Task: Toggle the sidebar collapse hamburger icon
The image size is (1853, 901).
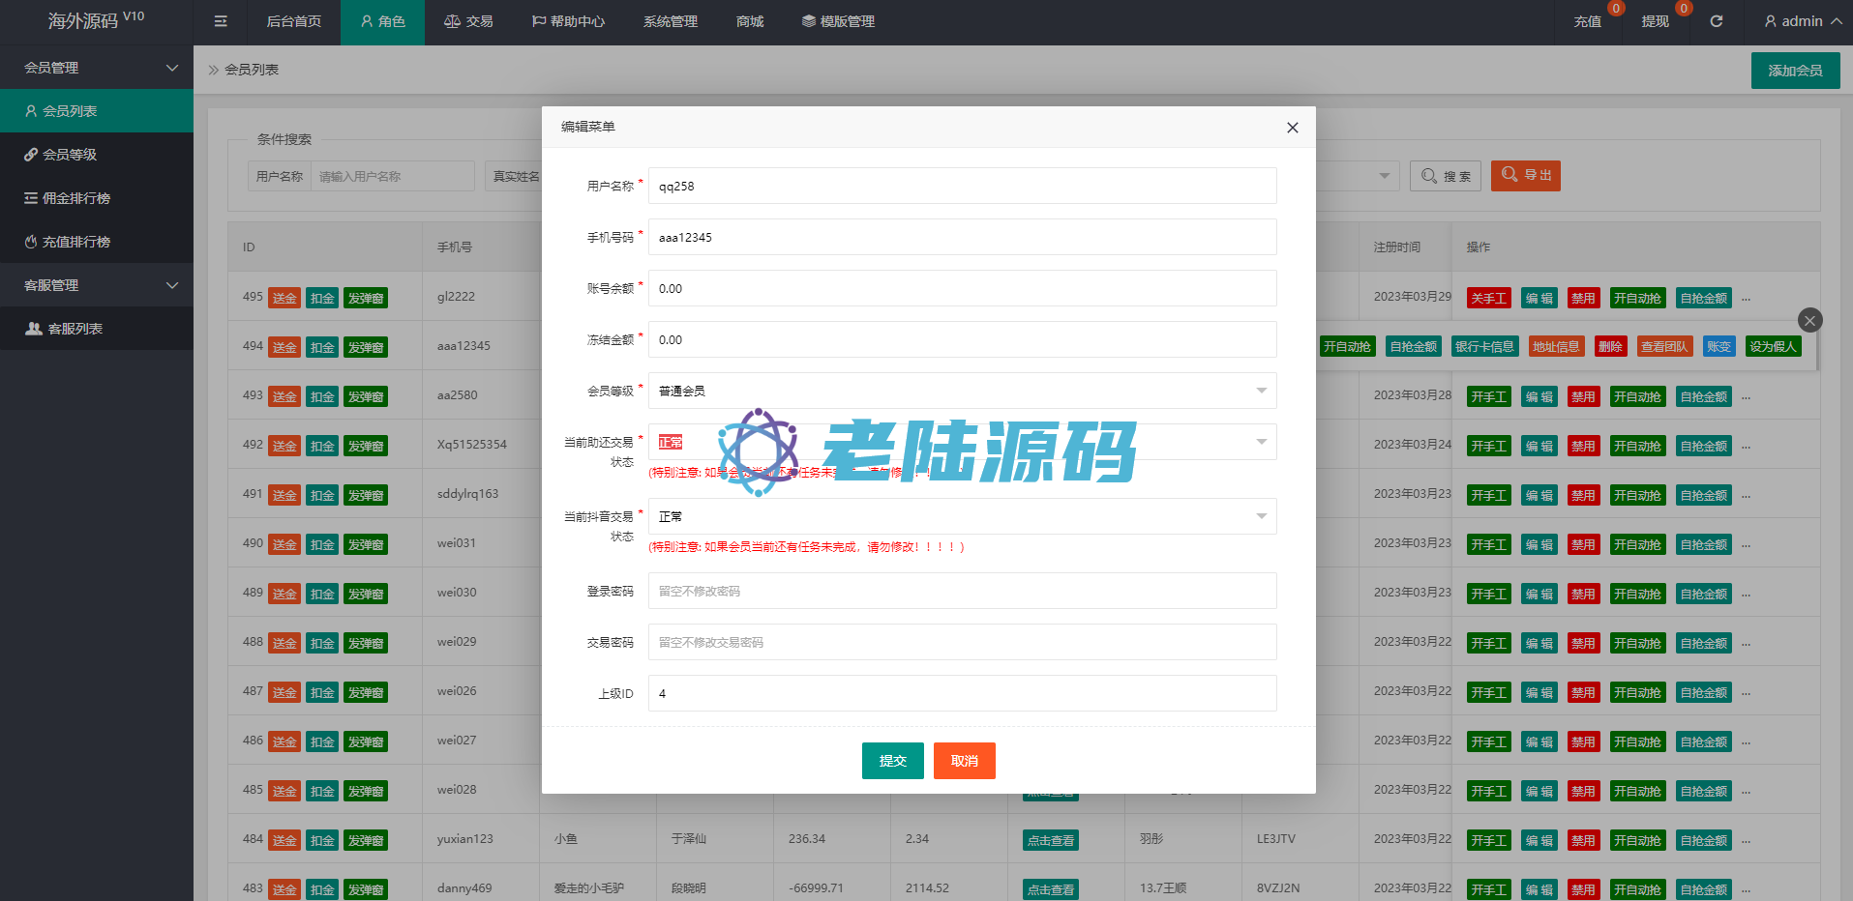Action: (x=221, y=21)
